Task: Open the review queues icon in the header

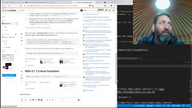Action: (x=106, y=10)
